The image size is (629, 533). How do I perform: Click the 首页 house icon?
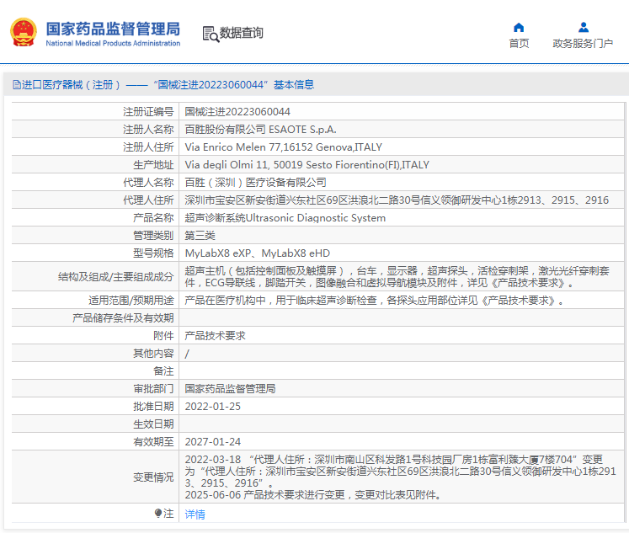tap(519, 27)
